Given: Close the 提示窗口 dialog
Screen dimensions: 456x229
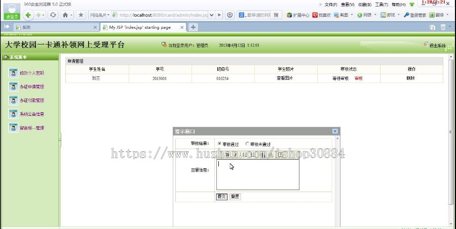Looking at the screenshot, I should tap(335, 131).
